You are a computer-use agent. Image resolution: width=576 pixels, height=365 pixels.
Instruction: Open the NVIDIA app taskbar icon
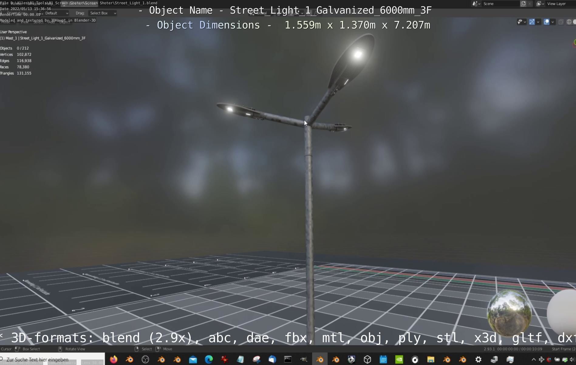coord(399,360)
